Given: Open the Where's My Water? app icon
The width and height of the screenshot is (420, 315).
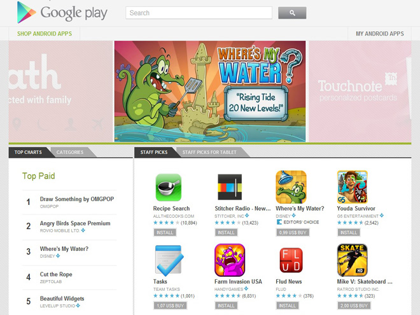Looking at the screenshot, I should pos(291,187).
